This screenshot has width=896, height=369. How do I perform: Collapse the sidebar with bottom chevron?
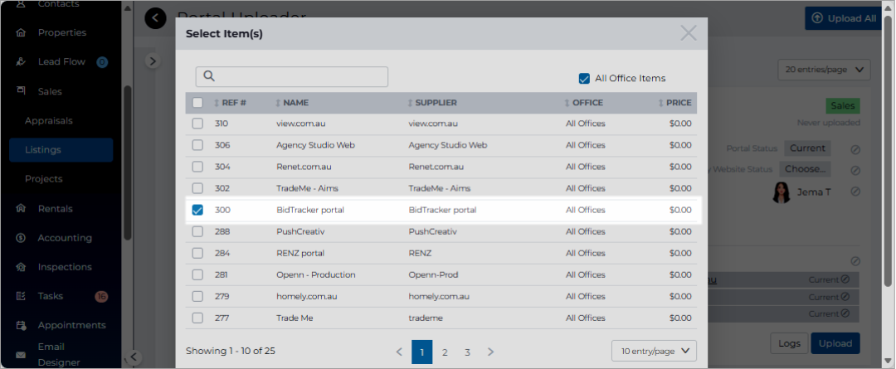point(133,357)
